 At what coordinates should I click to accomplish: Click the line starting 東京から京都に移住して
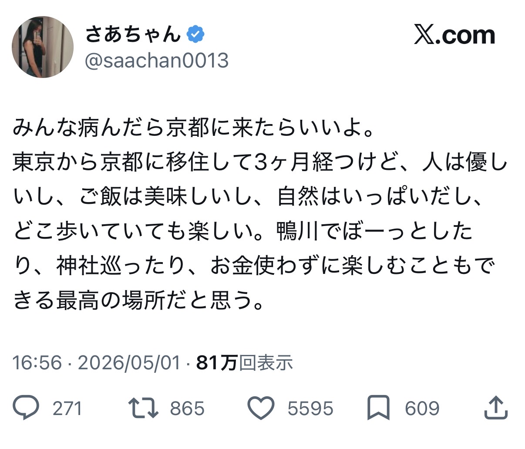[260, 163]
